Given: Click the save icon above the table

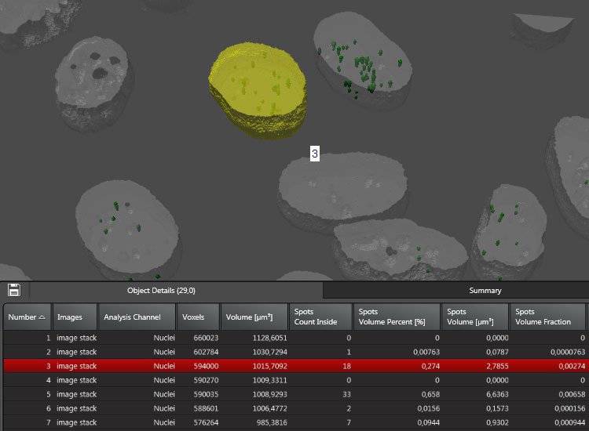Looking at the screenshot, I should (x=14, y=290).
